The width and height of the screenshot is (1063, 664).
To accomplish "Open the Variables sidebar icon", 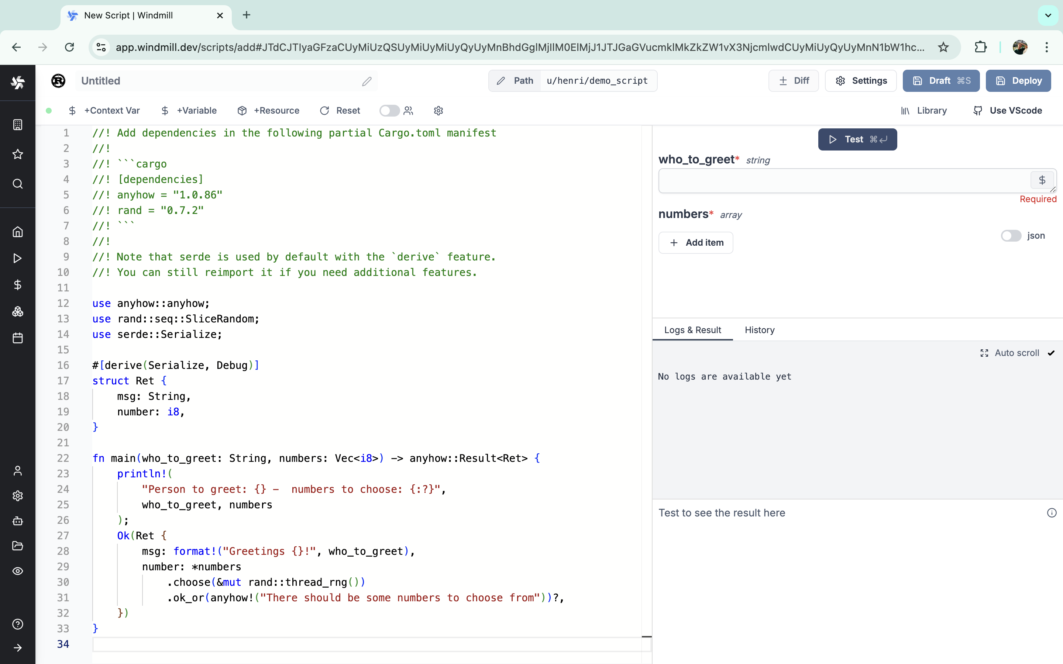I will point(18,284).
